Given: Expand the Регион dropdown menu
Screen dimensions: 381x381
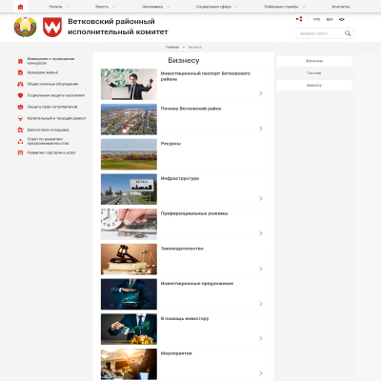Looking at the screenshot, I should pos(59,7).
